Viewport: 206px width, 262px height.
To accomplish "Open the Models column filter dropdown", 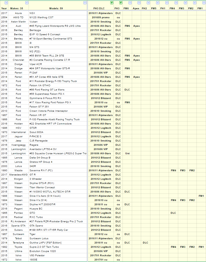I will point(85,3).
